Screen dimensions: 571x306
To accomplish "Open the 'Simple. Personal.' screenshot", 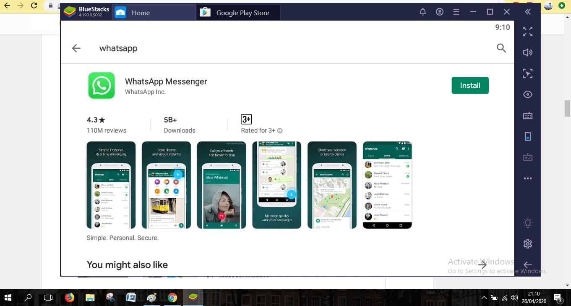I will click(111, 185).
